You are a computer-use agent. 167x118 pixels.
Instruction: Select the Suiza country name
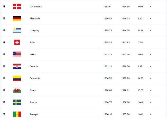(32, 42)
